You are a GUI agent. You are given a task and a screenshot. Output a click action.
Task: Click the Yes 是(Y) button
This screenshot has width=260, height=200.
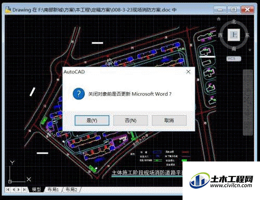click(92, 120)
